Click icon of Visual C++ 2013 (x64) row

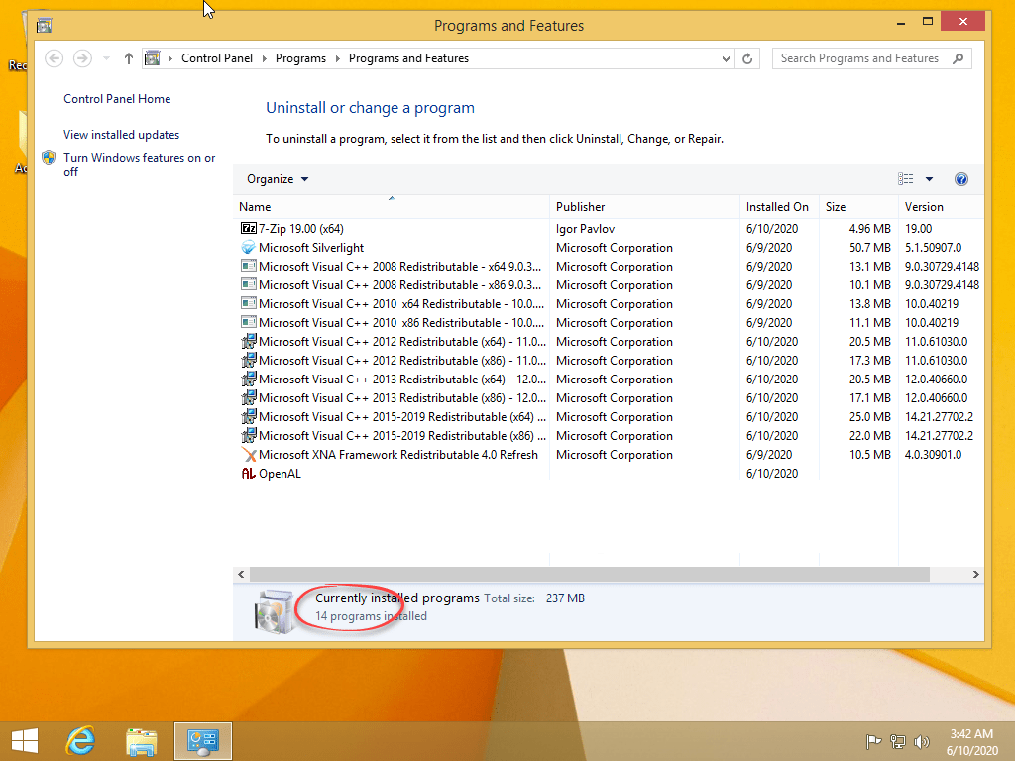pyautogui.click(x=248, y=379)
